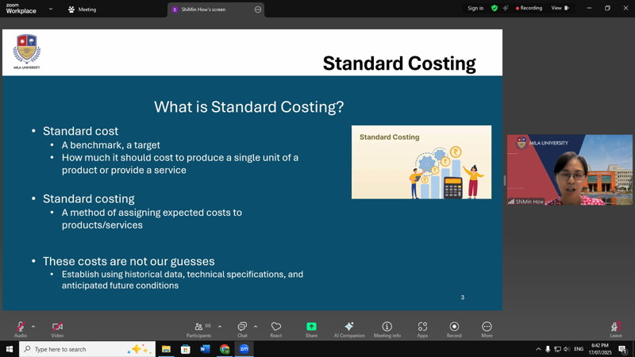Viewport: 635px width, 357px height.
Task: Show Meeting info
Action: [387, 327]
